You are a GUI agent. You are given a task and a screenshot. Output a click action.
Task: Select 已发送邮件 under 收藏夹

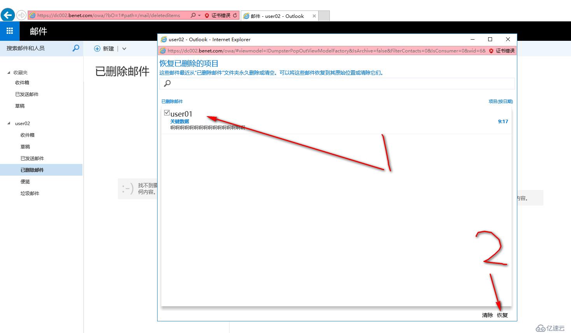[x=27, y=94]
